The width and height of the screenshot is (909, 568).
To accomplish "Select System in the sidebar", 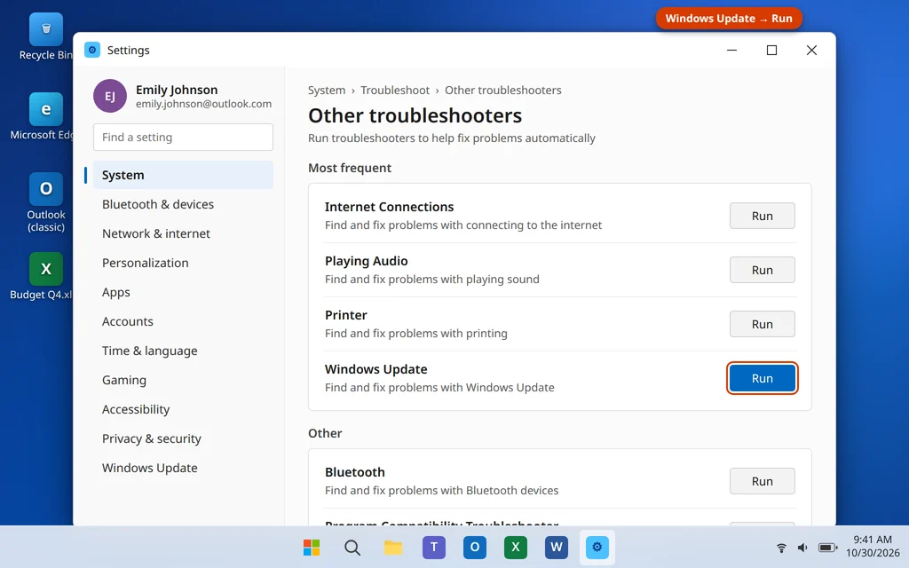I will [x=183, y=175].
